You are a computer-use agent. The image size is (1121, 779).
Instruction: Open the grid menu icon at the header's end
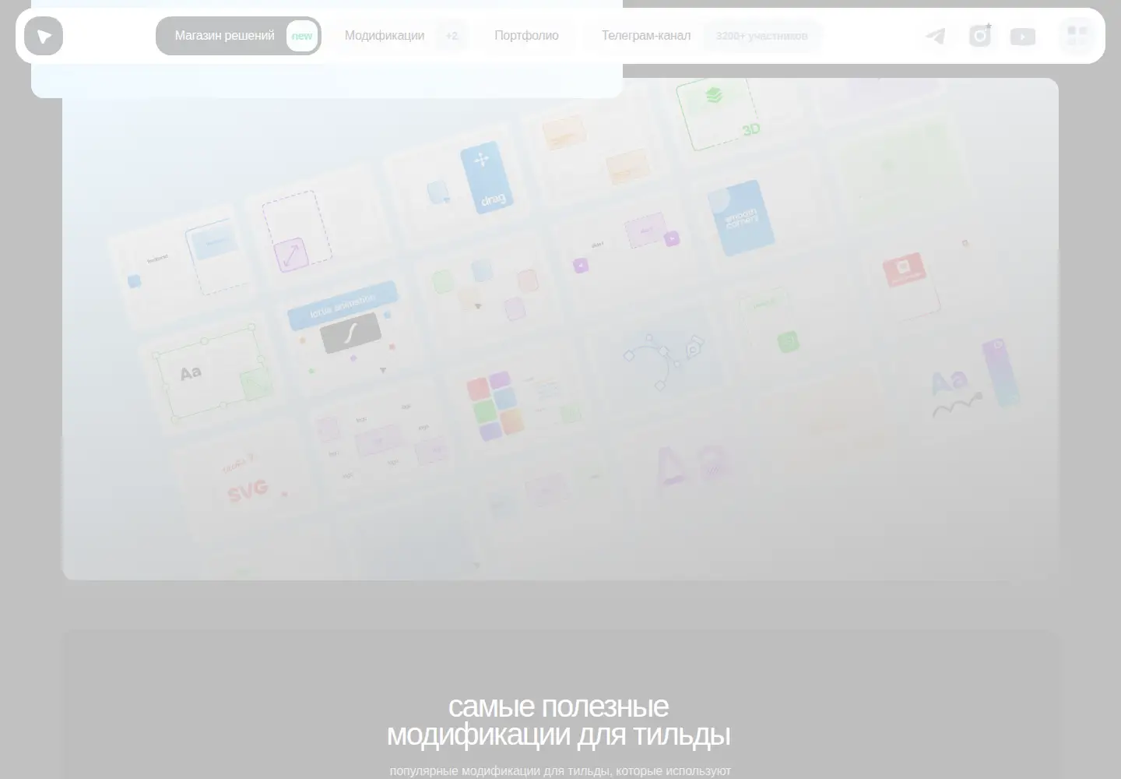1077,36
